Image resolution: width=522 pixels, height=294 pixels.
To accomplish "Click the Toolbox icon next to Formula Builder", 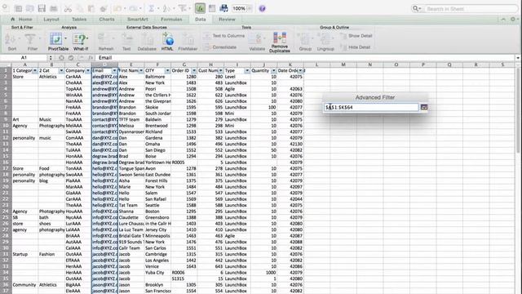I will coord(212,9).
